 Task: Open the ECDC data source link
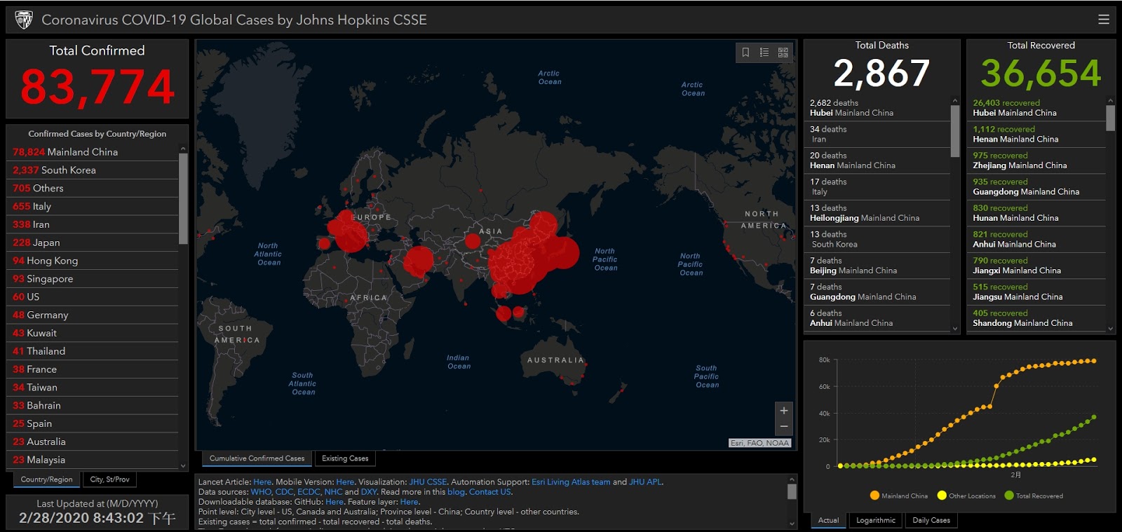pyautogui.click(x=309, y=492)
